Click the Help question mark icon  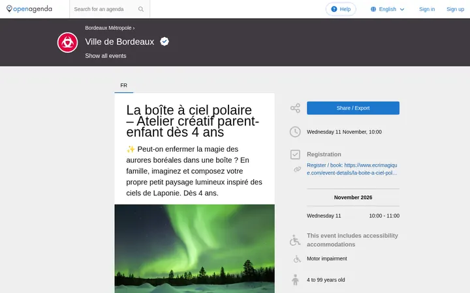pyautogui.click(x=334, y=9)
